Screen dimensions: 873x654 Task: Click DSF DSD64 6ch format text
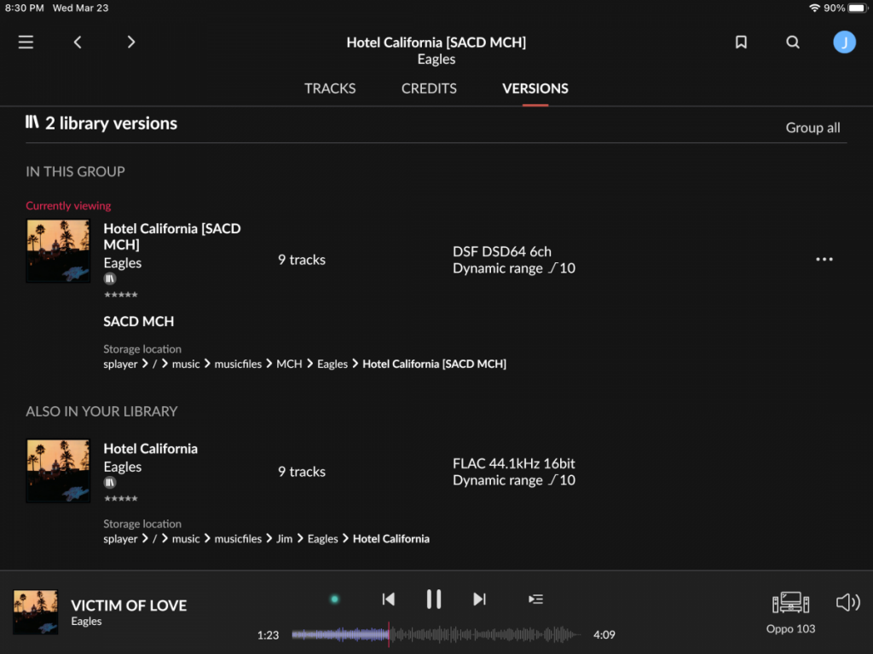coord(501,252)
